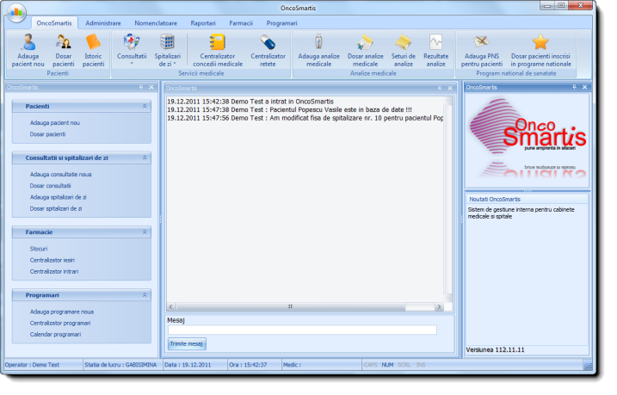Click Adauga spitalizari de zi link
The width and height of the screenshot is (617, 395).
(59, 197)
